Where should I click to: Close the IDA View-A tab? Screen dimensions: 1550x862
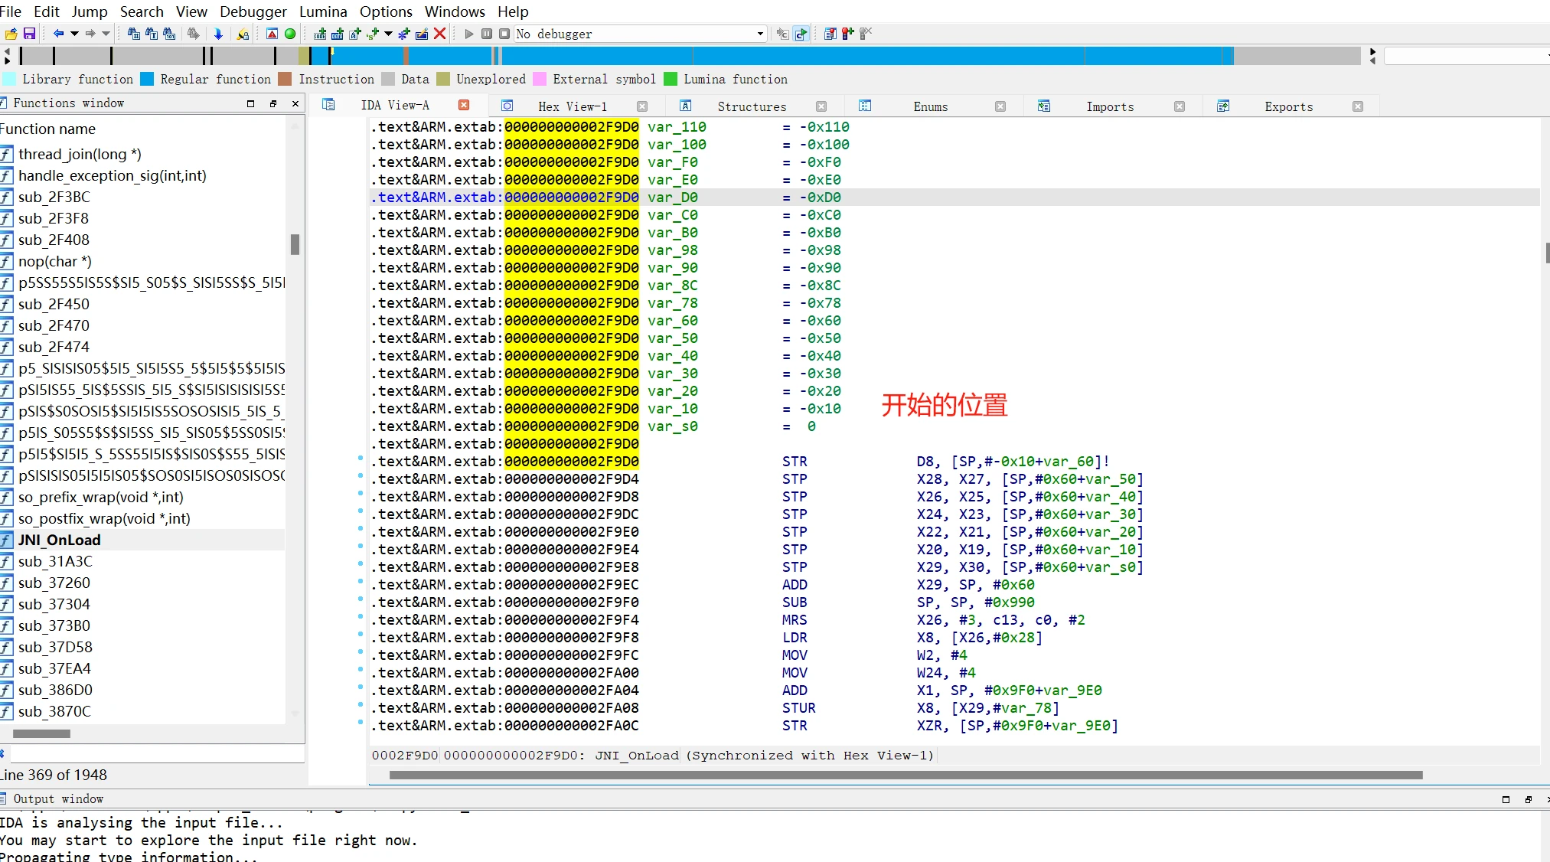coord(464,105)
